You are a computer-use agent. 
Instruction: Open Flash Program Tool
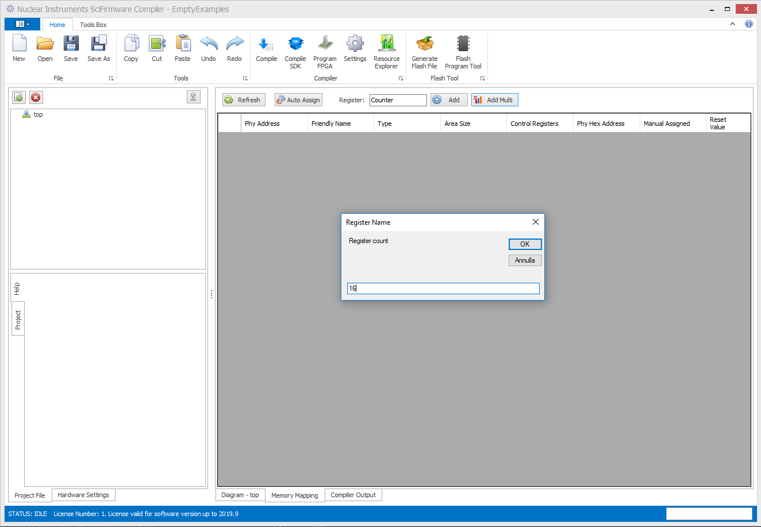[x=463, y=52]
